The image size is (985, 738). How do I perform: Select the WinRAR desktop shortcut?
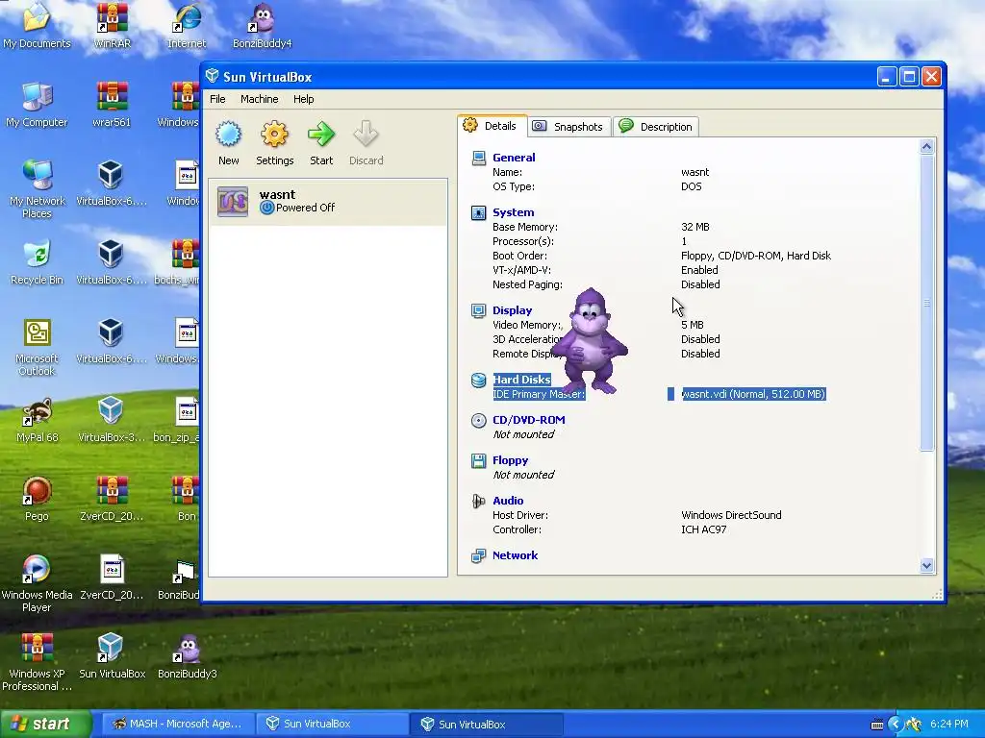pyautogui.click(x=112, y=25)
